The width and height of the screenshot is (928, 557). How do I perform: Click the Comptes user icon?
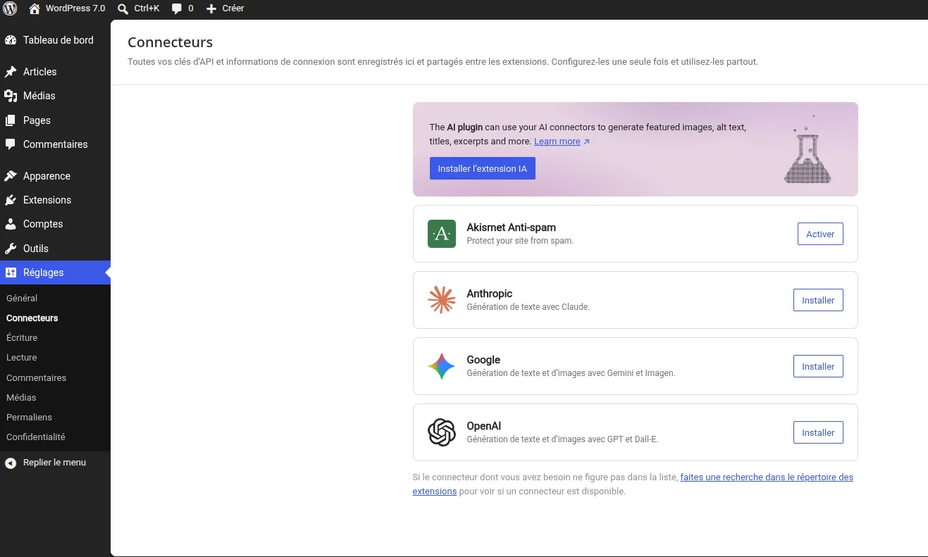pos(11,224)
